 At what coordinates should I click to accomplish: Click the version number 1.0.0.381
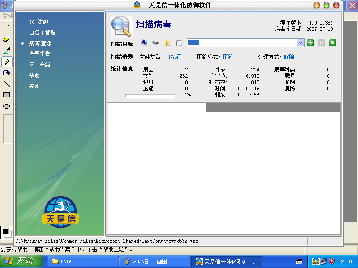click(x=321, y=23)
